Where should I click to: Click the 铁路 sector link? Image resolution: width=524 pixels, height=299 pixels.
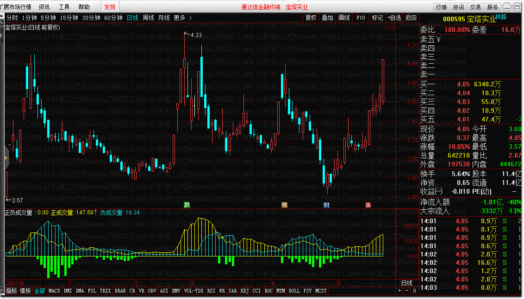pyautogui.click(x=501, y=17)
